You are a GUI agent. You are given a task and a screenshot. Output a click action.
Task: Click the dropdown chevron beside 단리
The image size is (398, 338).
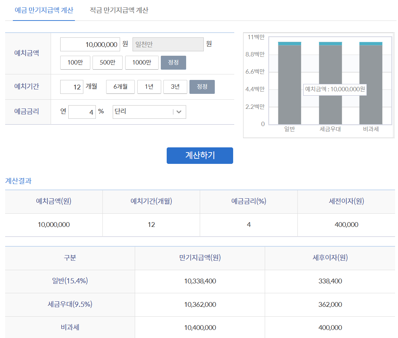(179, 111)
